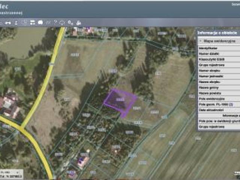Click the purple highlighted parcel on map
Viewport: 240px width, 180px height.
(x=119, y=102)
